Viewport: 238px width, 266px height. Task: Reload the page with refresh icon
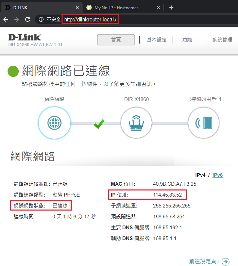[x=28, y=19]
